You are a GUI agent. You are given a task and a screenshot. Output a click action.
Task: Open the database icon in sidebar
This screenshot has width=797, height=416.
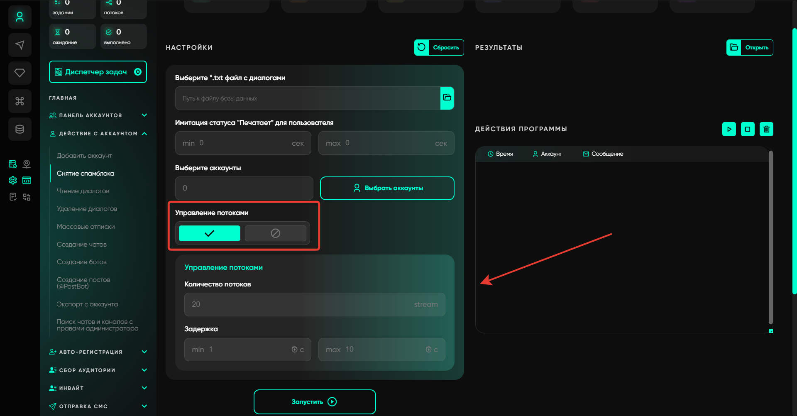20,129
